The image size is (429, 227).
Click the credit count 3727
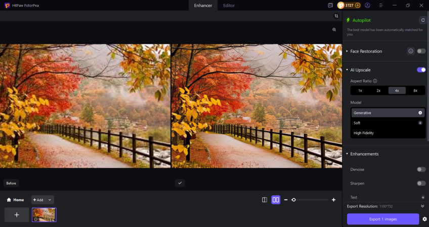point(349,5)
